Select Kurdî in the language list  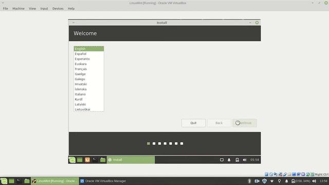tap(89, 99)
